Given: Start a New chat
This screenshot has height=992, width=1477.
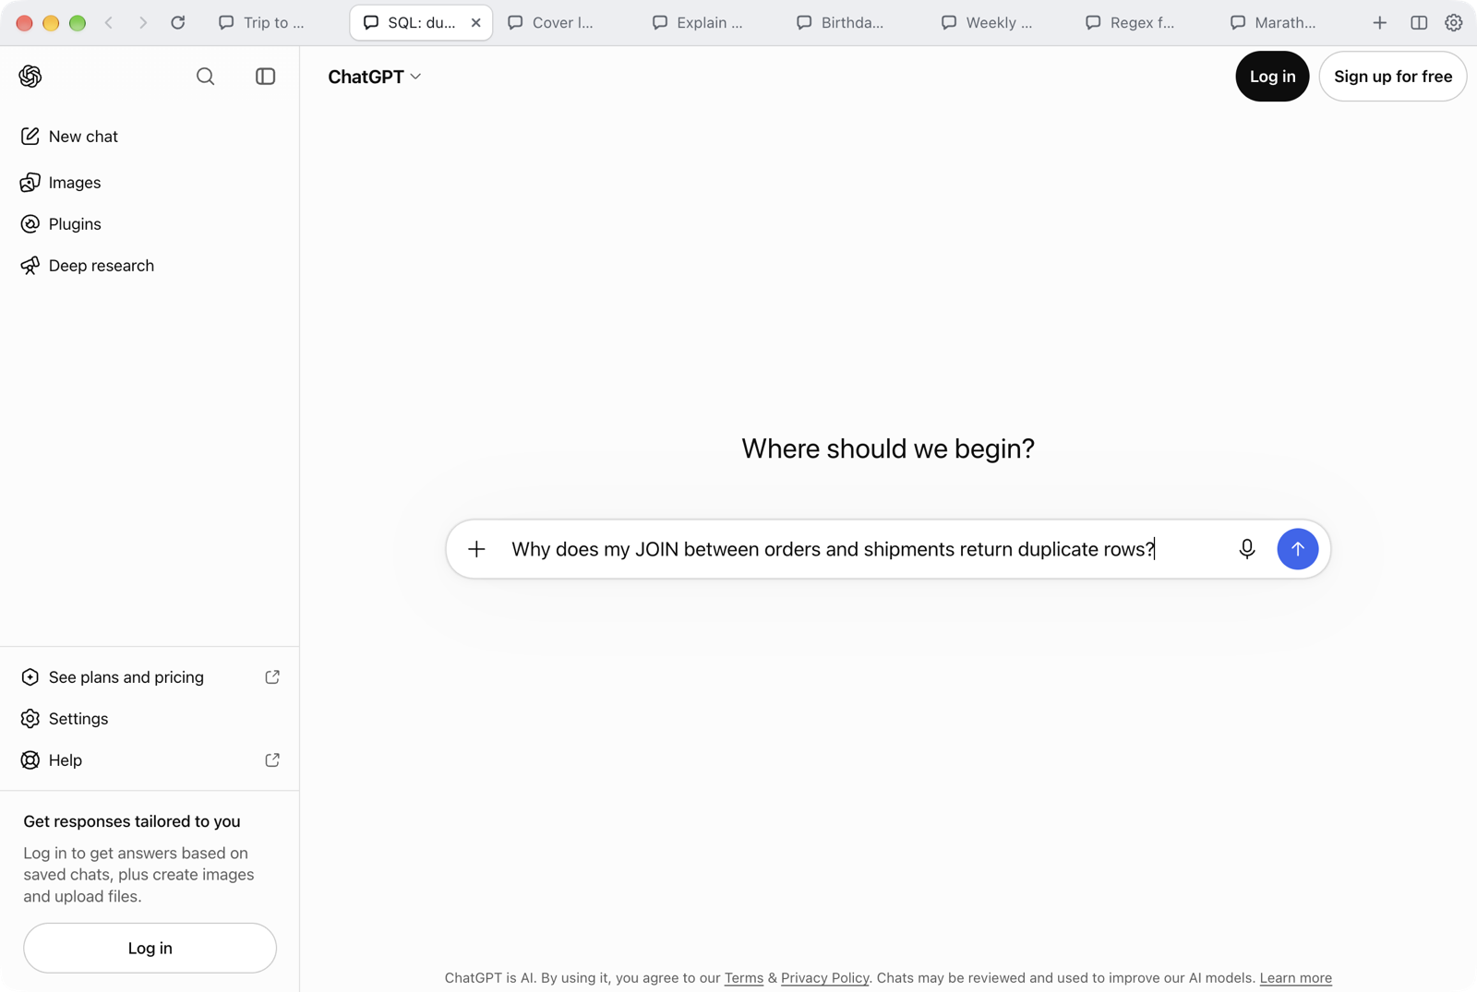Looking at the screenshot, I should 150,137.
